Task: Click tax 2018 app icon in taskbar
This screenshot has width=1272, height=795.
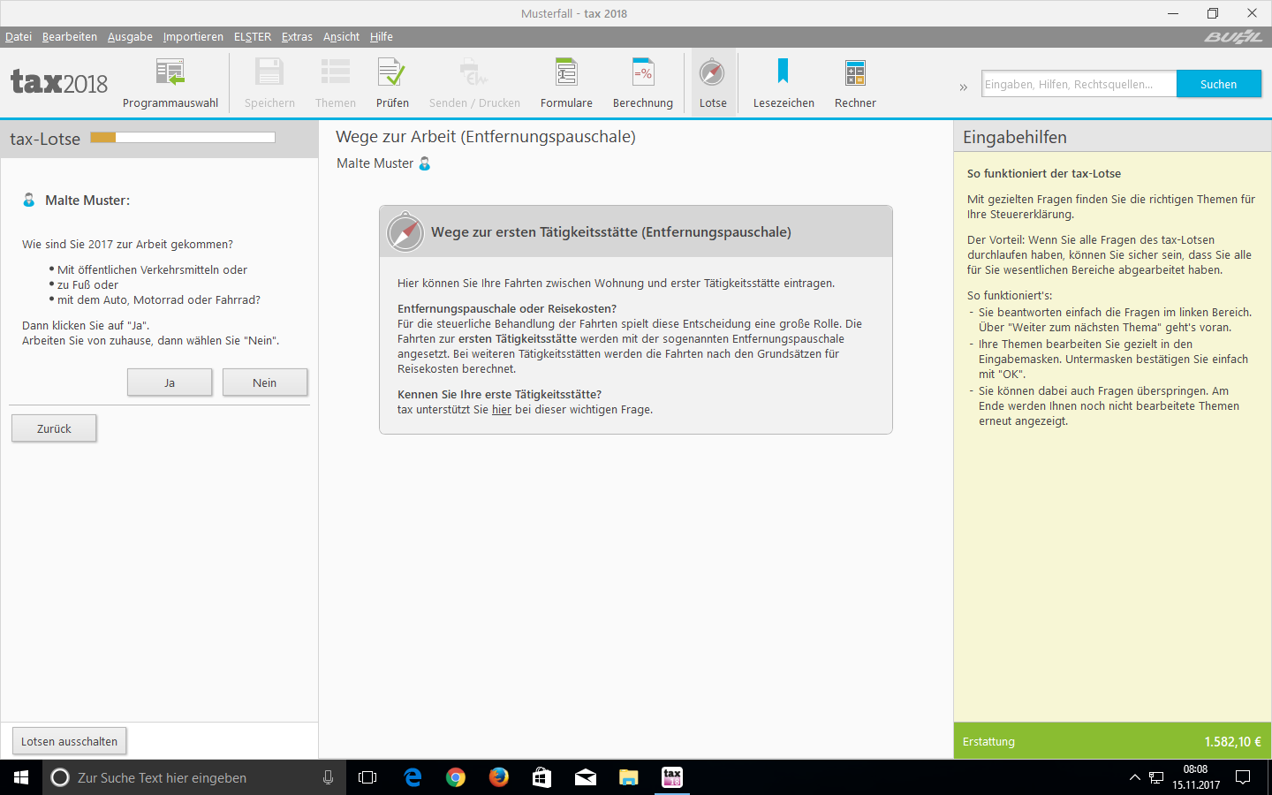Action: click(672, 777)
